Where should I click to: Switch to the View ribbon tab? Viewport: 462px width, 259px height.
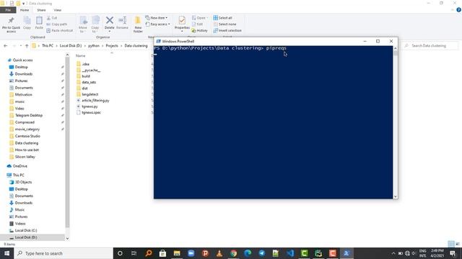tap(58, 10)
